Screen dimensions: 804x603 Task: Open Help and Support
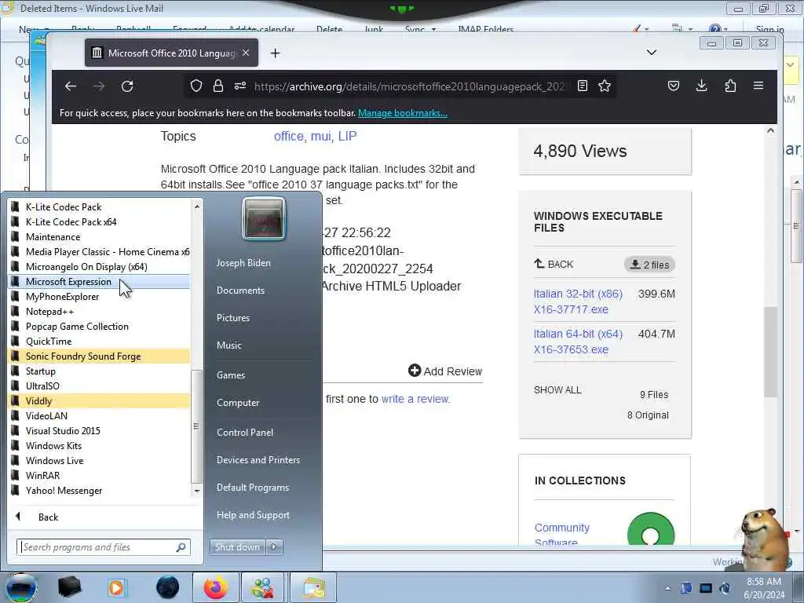coord(253,515)
